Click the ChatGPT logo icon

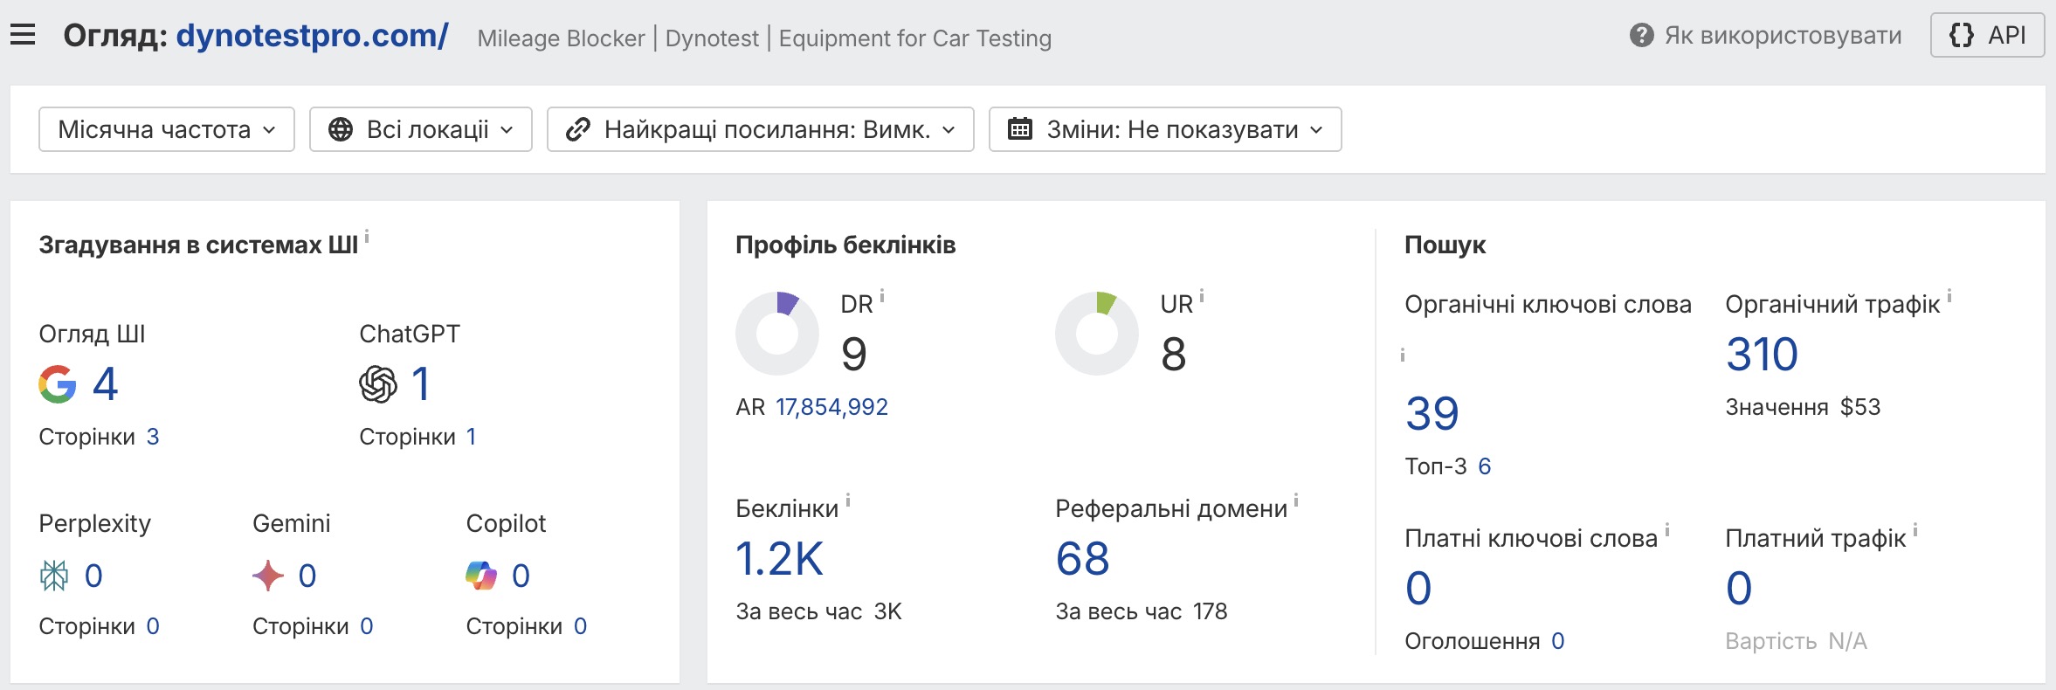point(377,384)
